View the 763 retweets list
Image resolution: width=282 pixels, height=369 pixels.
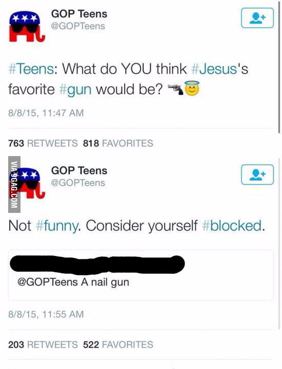43,143
